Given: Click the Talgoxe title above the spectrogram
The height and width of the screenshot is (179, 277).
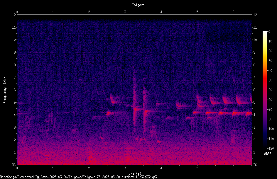Looking at the screenshot, I should coord(138,5).
